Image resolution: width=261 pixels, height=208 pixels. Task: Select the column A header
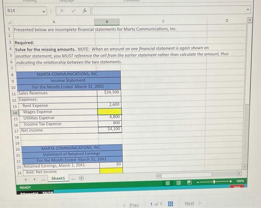click(x=54, y=22)
